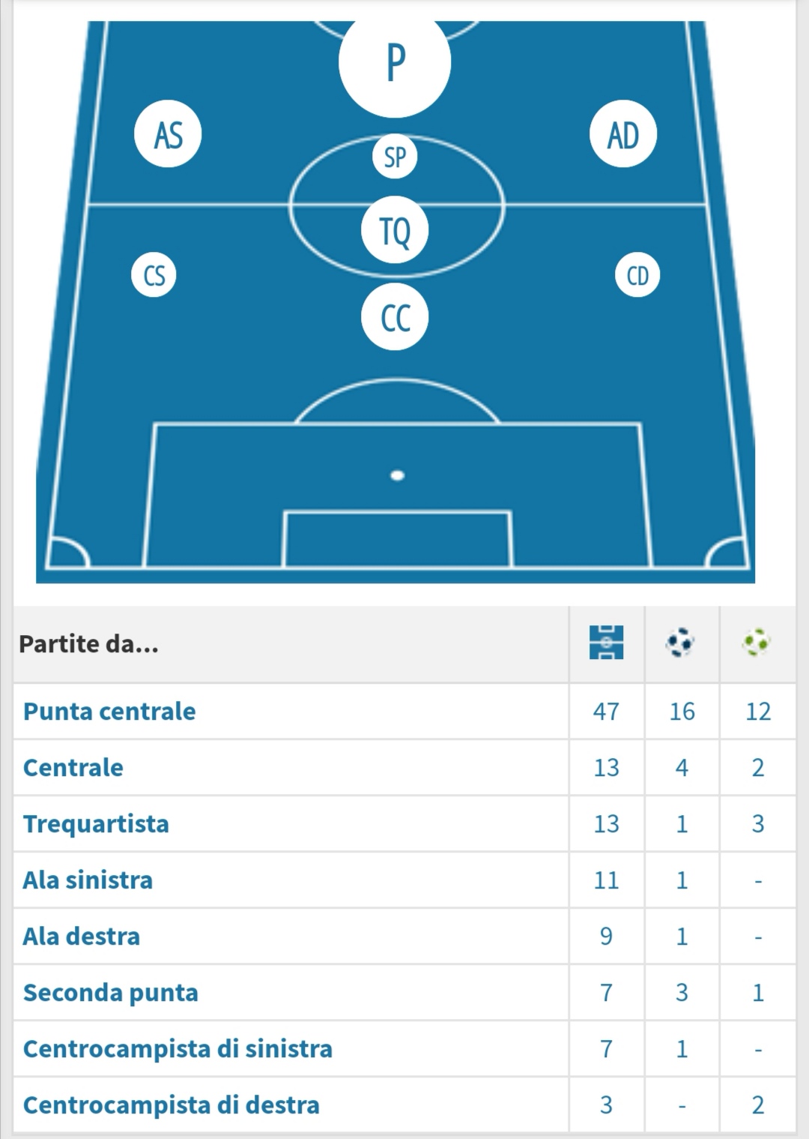Click the 47 matches value for Punta centrale
The width and height of the screenshot is (809, 1139).
[606, 711]
